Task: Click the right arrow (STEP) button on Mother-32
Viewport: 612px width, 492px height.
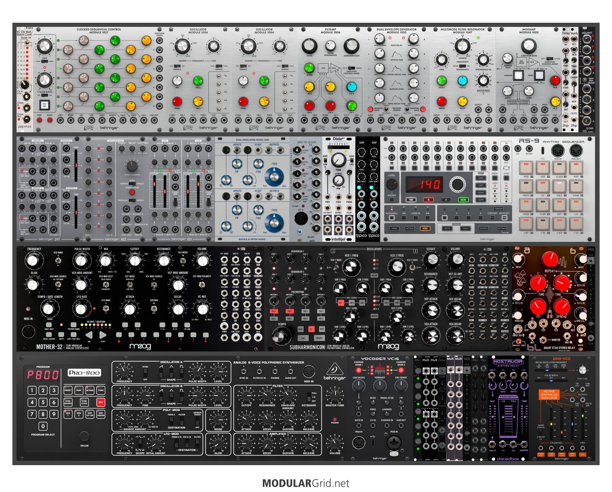Action: pyautogui.click(x=103, y=335)
